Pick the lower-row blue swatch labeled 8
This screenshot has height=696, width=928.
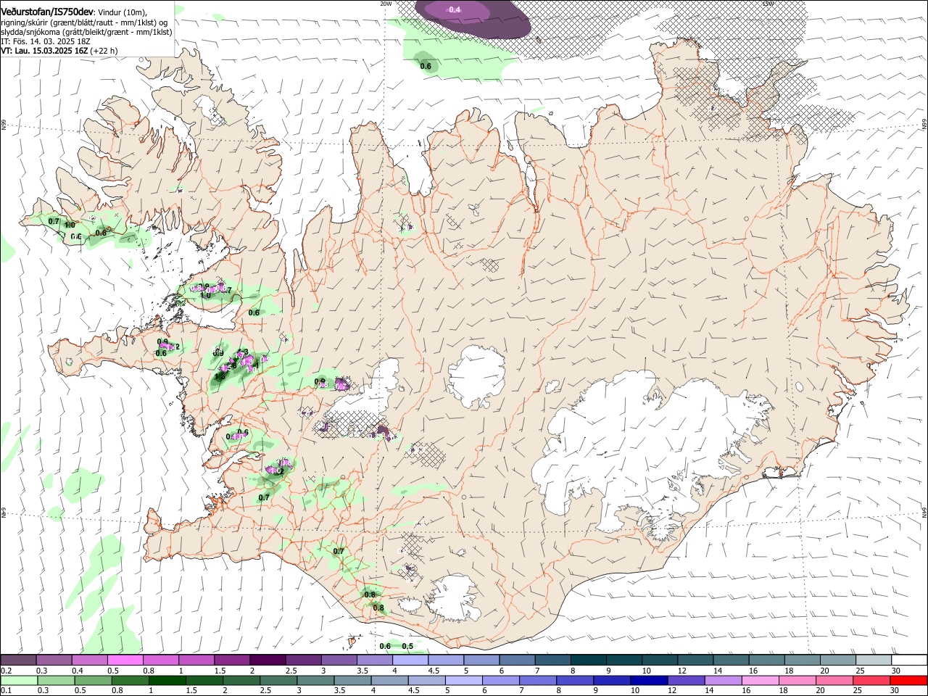pos(576,680)
